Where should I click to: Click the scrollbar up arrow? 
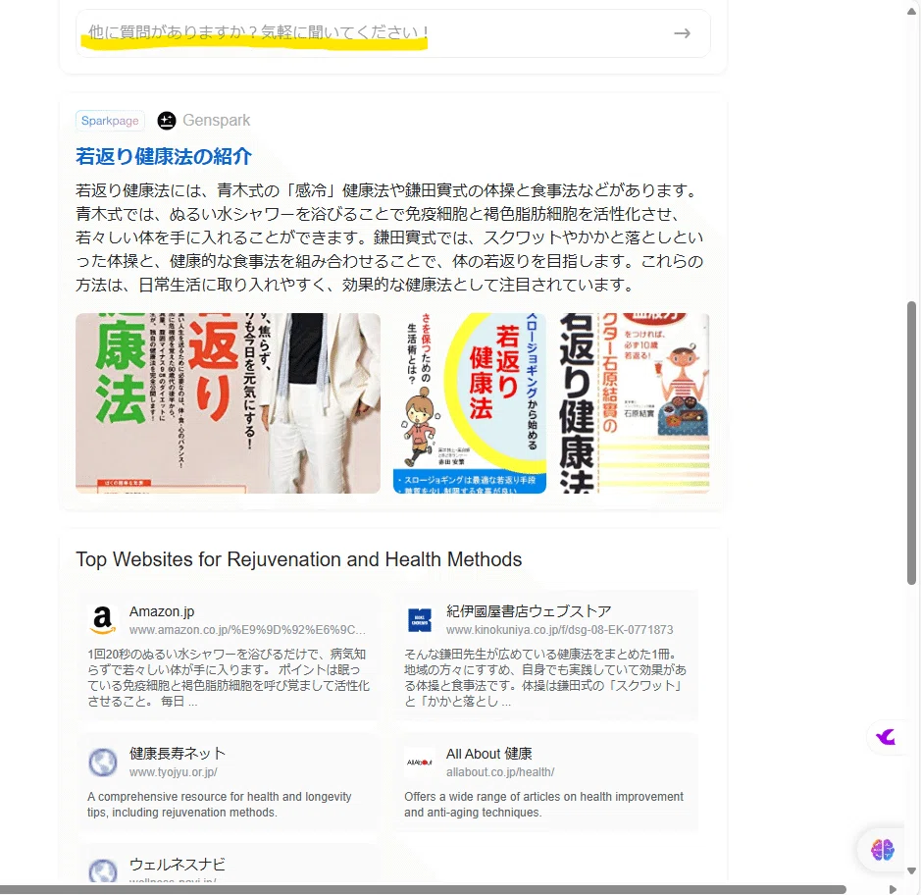[911, 11]
